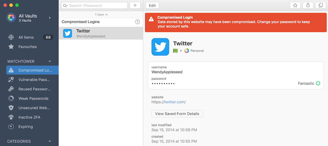The height and width of the screenshot is (146, 328).
Task: Open the share icon in toolbar
Action: click(308, 5)
